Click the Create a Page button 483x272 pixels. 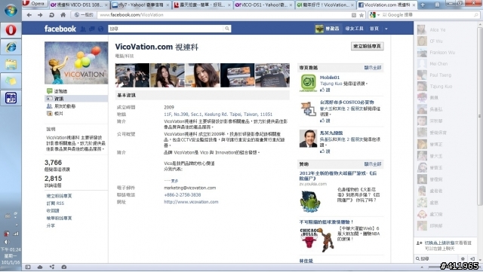pyautogui.click(x=368, y=46)
